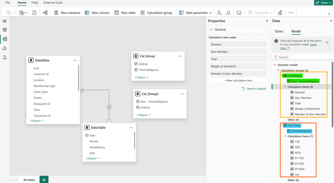334x183 pixels.
Task: Collapse the DateTable card
Action: coord(93,159)
